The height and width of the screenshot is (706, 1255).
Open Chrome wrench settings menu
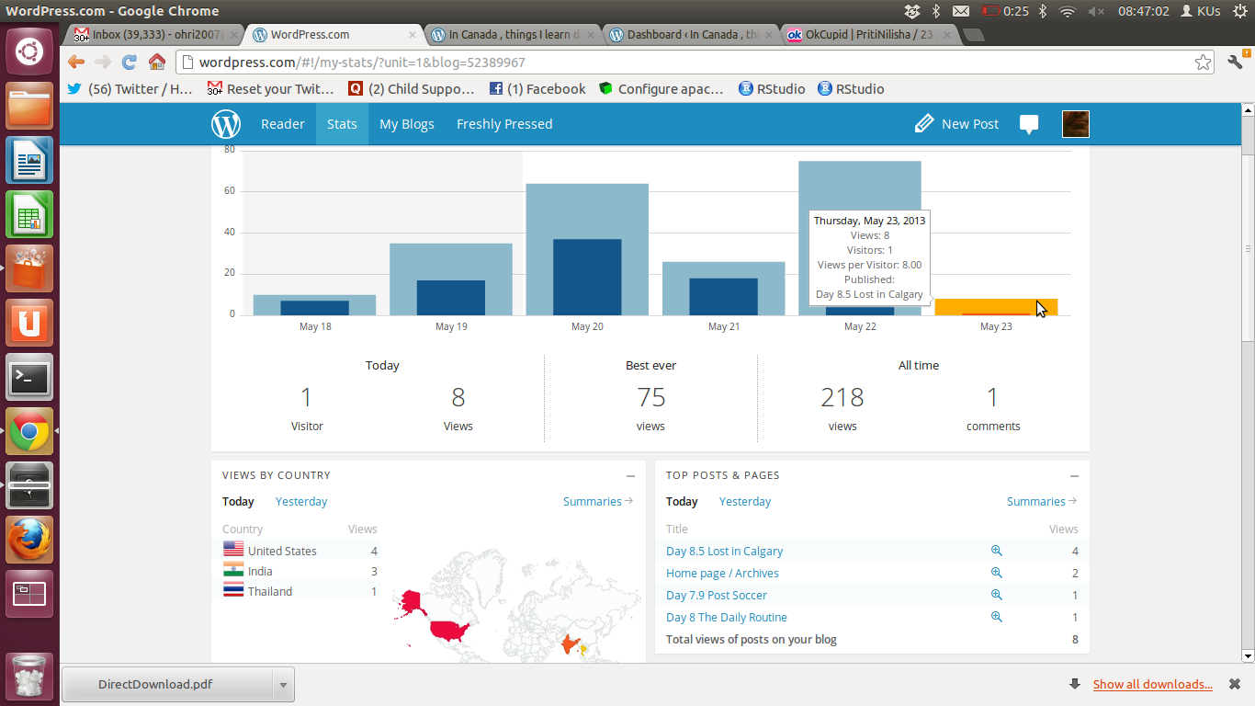click(x=1235, y=63)
